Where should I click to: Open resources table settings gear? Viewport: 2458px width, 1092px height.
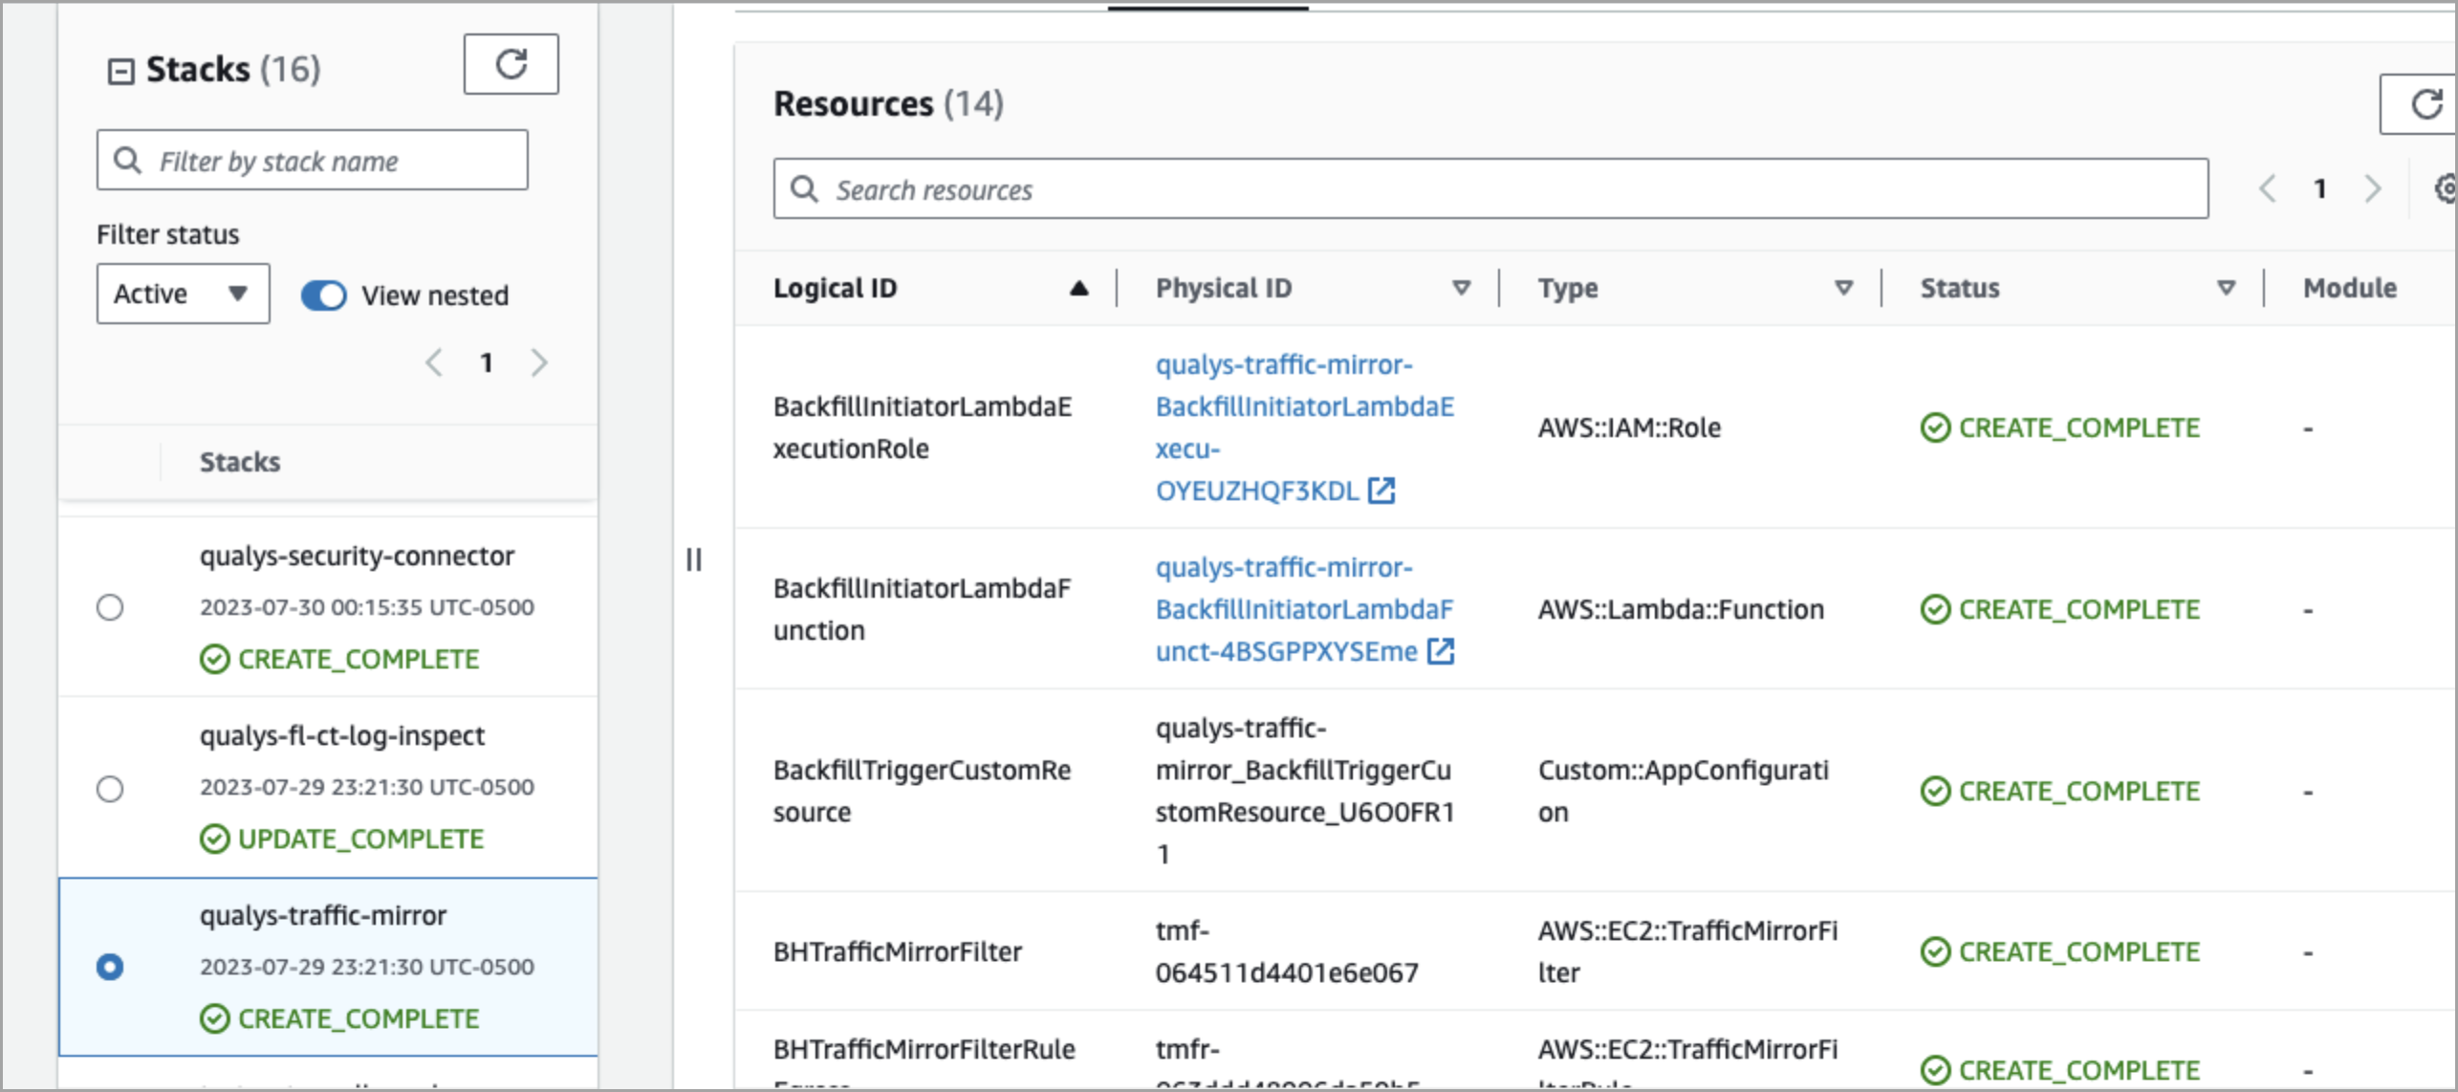pyautogui.click(x=2445, y=188)
